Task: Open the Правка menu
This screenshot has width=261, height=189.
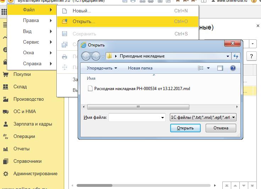Action: pyautogui.click(x=32, y=21)
